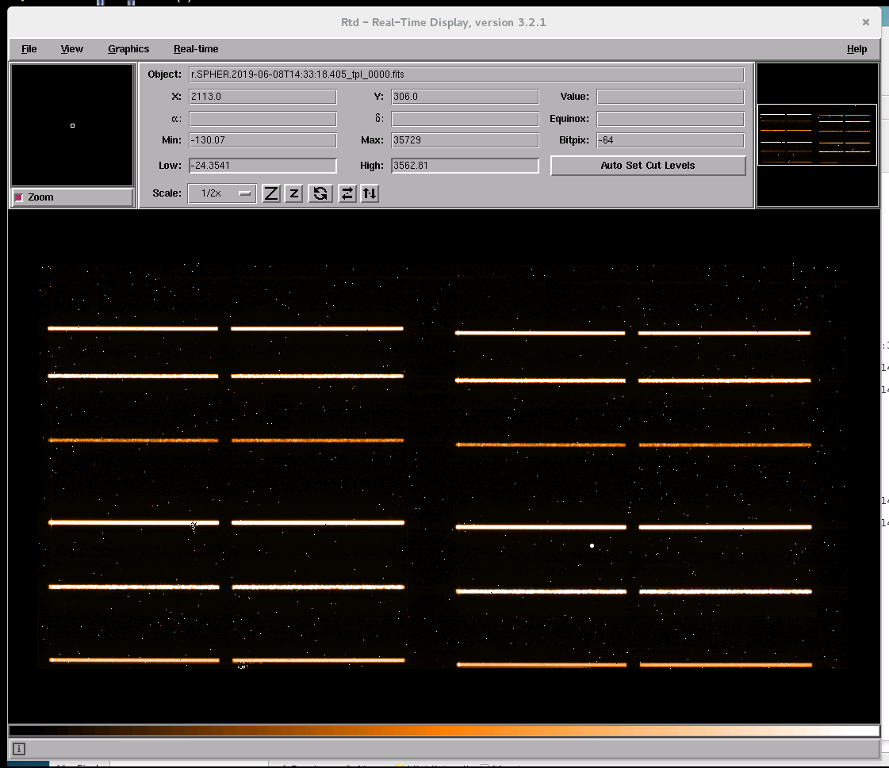This screenshot has width=889, height=768.
Task: Toggle the Zoom window checkbox
Action: click(19, 197)
